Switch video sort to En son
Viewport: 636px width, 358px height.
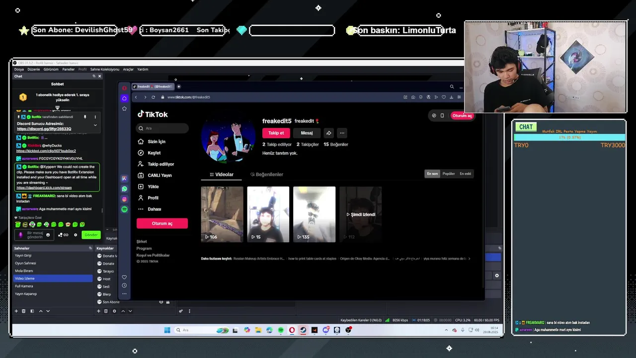[x=432, y=174]
